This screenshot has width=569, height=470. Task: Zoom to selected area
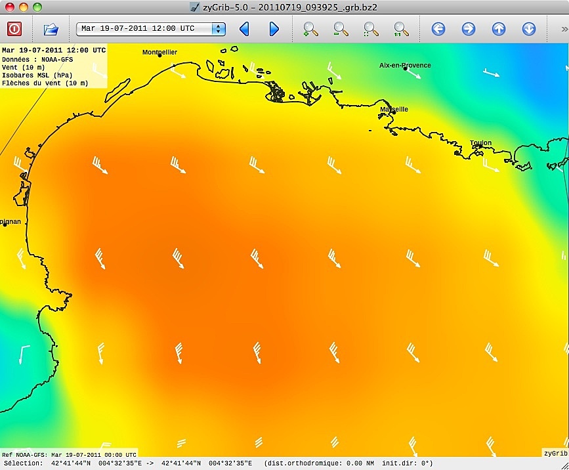pyautogui.click(x=371, y=29)
